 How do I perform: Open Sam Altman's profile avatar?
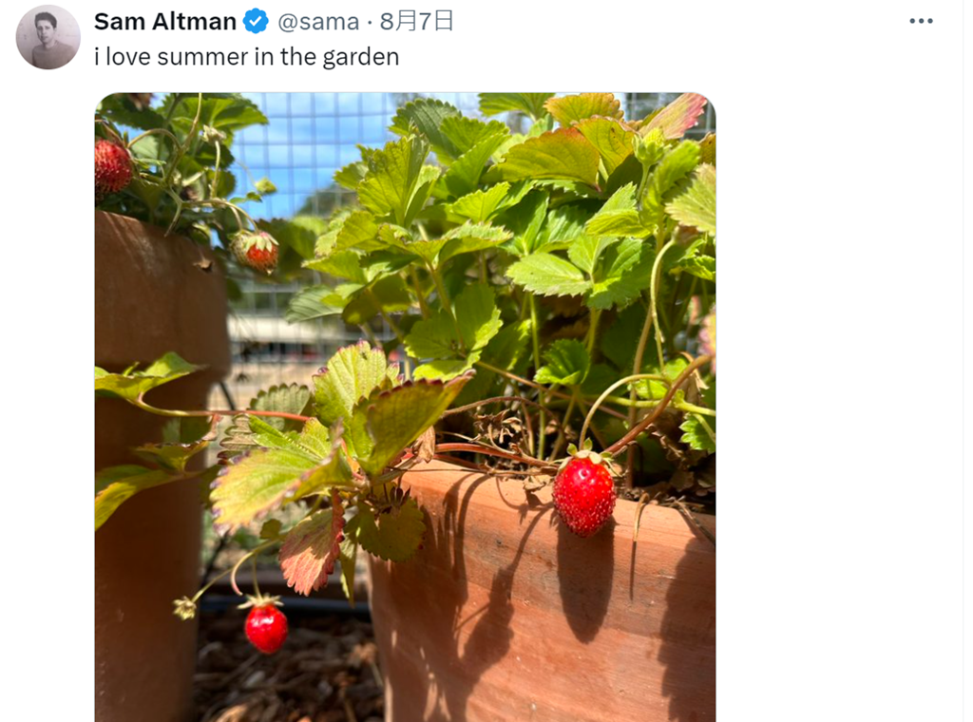(x=48, y=37)
